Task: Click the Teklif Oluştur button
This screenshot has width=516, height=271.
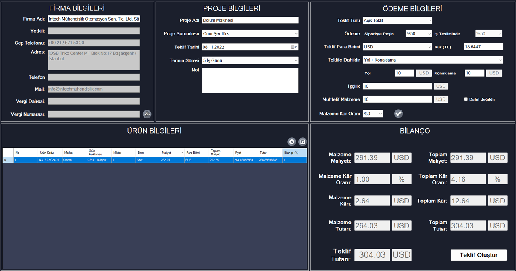Action: tap(479, 255)
